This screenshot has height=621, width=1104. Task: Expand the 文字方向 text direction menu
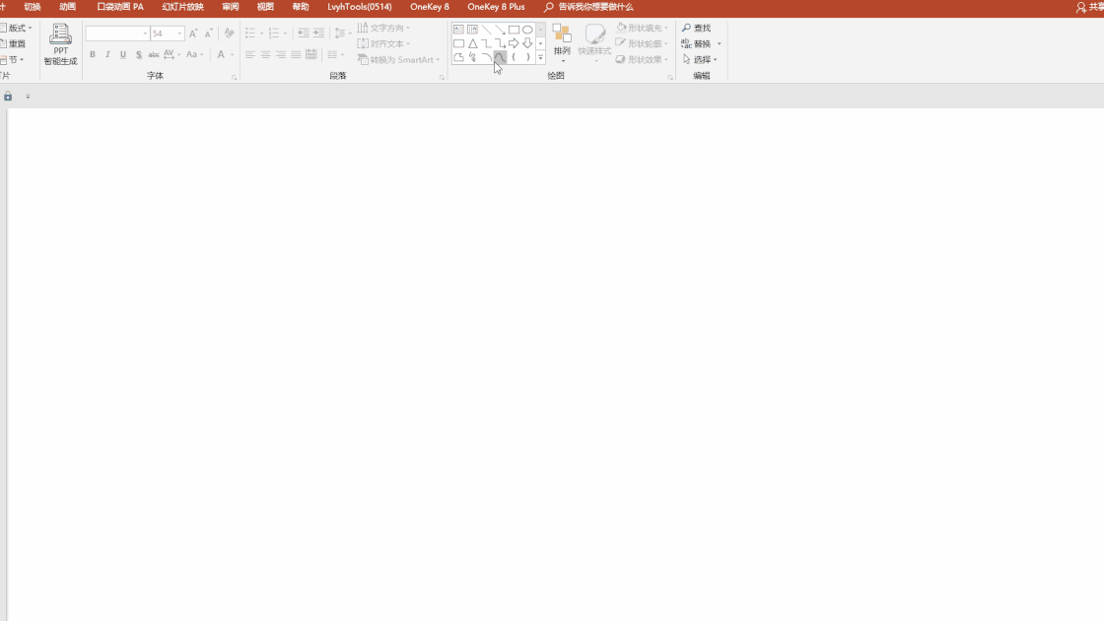point(383,28)
